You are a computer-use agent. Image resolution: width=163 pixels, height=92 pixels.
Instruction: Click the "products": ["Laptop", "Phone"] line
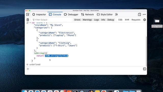57,35
